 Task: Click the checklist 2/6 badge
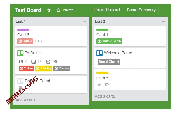click(x=52, y=62)
